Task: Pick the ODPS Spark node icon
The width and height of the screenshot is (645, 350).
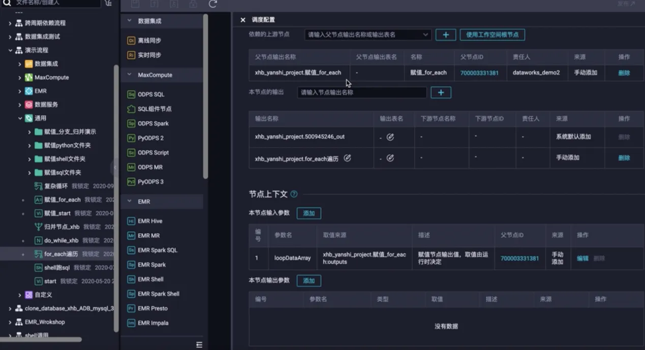Action: tap(131, 123)
